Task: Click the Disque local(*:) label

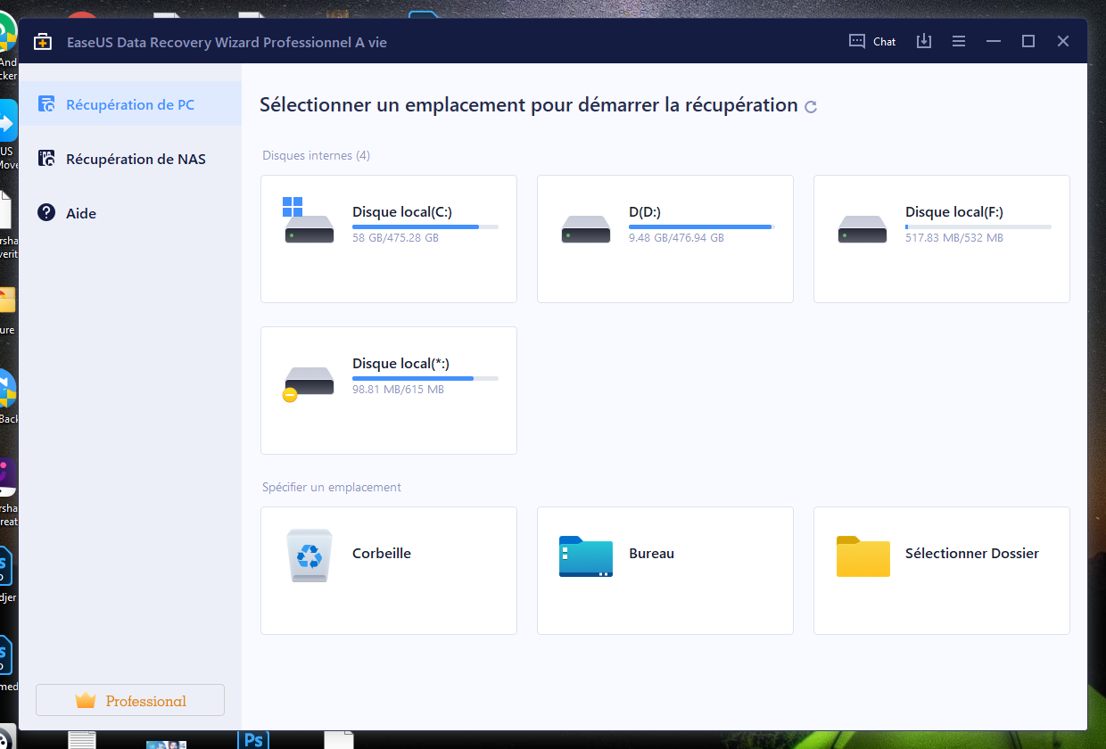Action: (401, 364)
